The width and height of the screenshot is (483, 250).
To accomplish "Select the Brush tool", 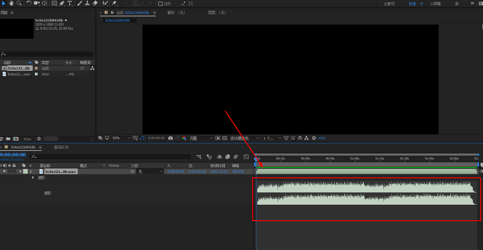I will [80, 3].
